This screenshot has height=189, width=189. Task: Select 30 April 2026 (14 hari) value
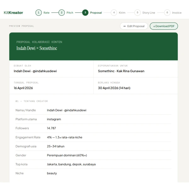pos(114,88)
